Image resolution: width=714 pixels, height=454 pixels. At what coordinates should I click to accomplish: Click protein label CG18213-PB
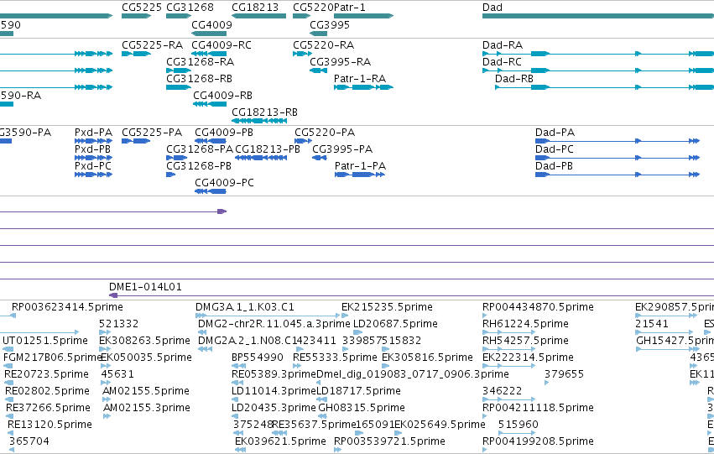[x=268, y=149]
